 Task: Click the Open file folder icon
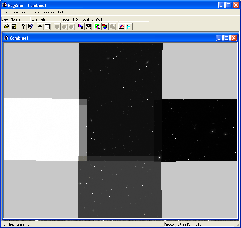pos(7,27)
